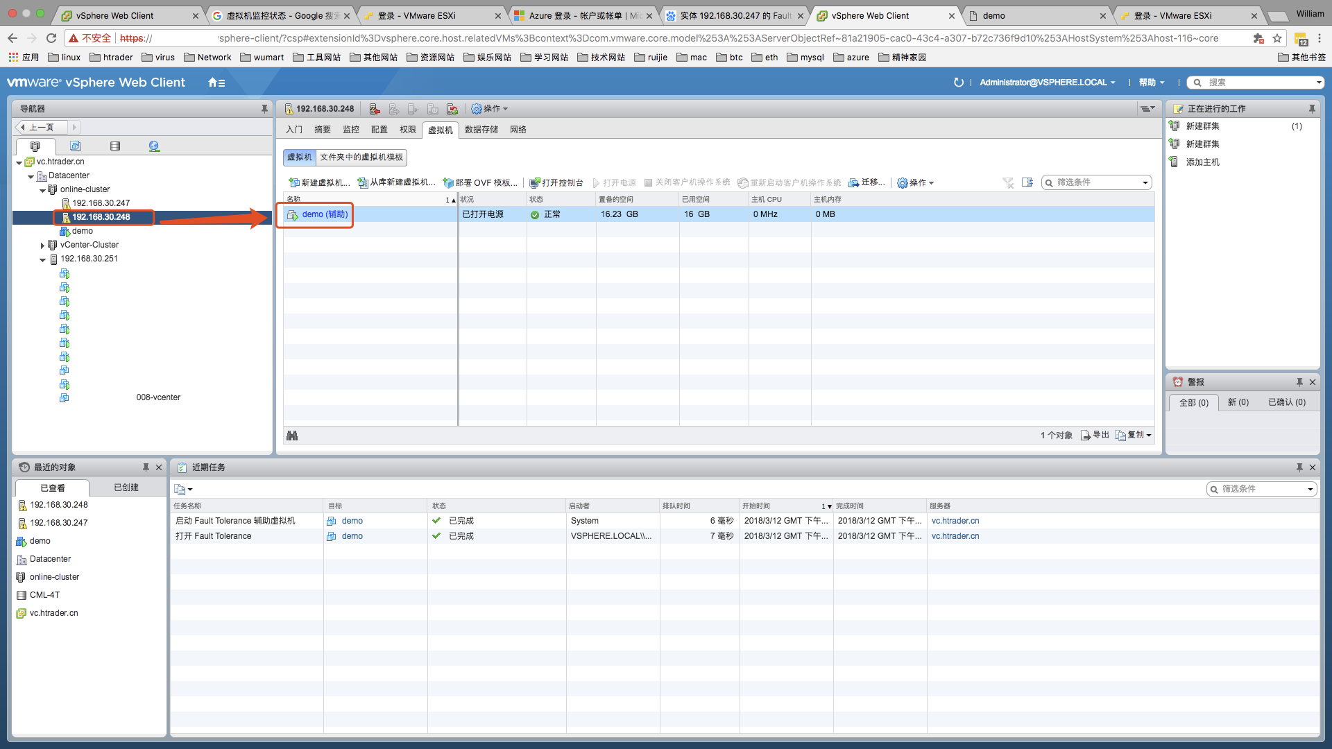
Task: Open the Administrator@VSPHERE.LOCAL user menu
Action: point(1047,83)
